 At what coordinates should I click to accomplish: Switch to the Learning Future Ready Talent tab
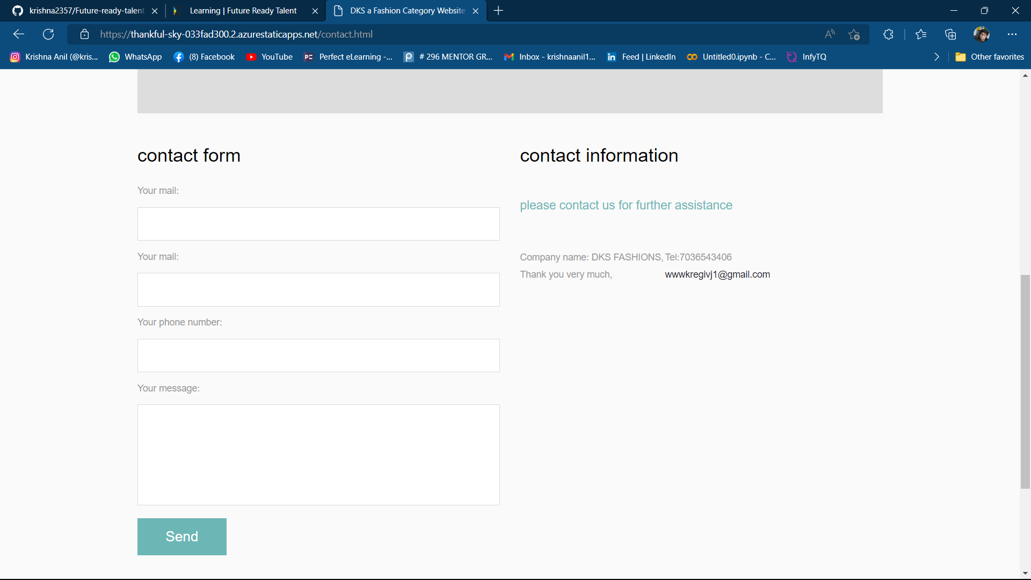point(243,11)
